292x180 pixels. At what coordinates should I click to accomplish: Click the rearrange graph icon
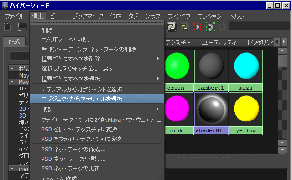click(x=171, y=27)
